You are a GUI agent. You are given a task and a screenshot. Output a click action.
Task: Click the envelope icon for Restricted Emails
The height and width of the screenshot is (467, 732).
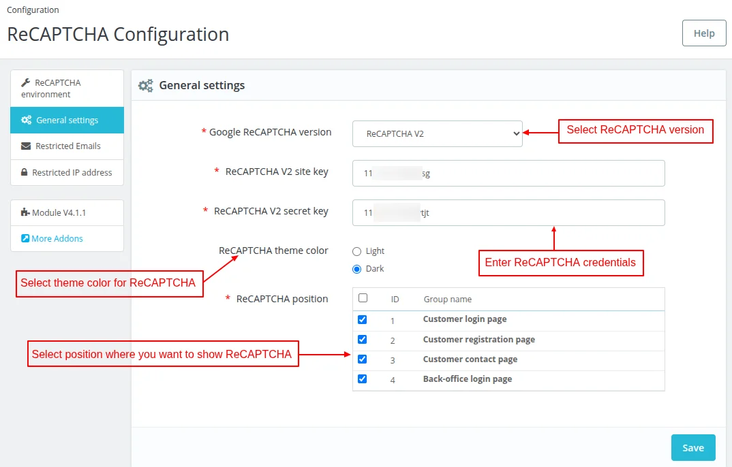point(26,146)
